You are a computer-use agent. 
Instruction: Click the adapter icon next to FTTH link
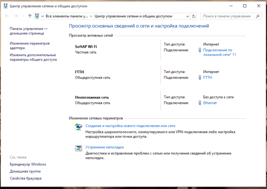[199, 78]
